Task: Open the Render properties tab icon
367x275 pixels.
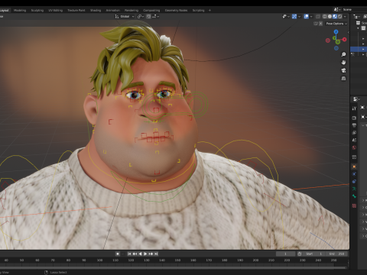Action: click(354, 118)
